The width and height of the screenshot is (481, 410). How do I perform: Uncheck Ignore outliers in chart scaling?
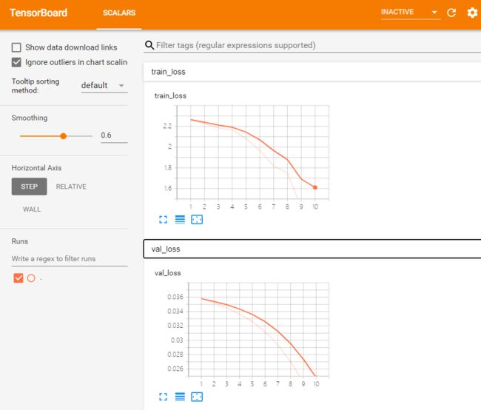coord(16,62)
